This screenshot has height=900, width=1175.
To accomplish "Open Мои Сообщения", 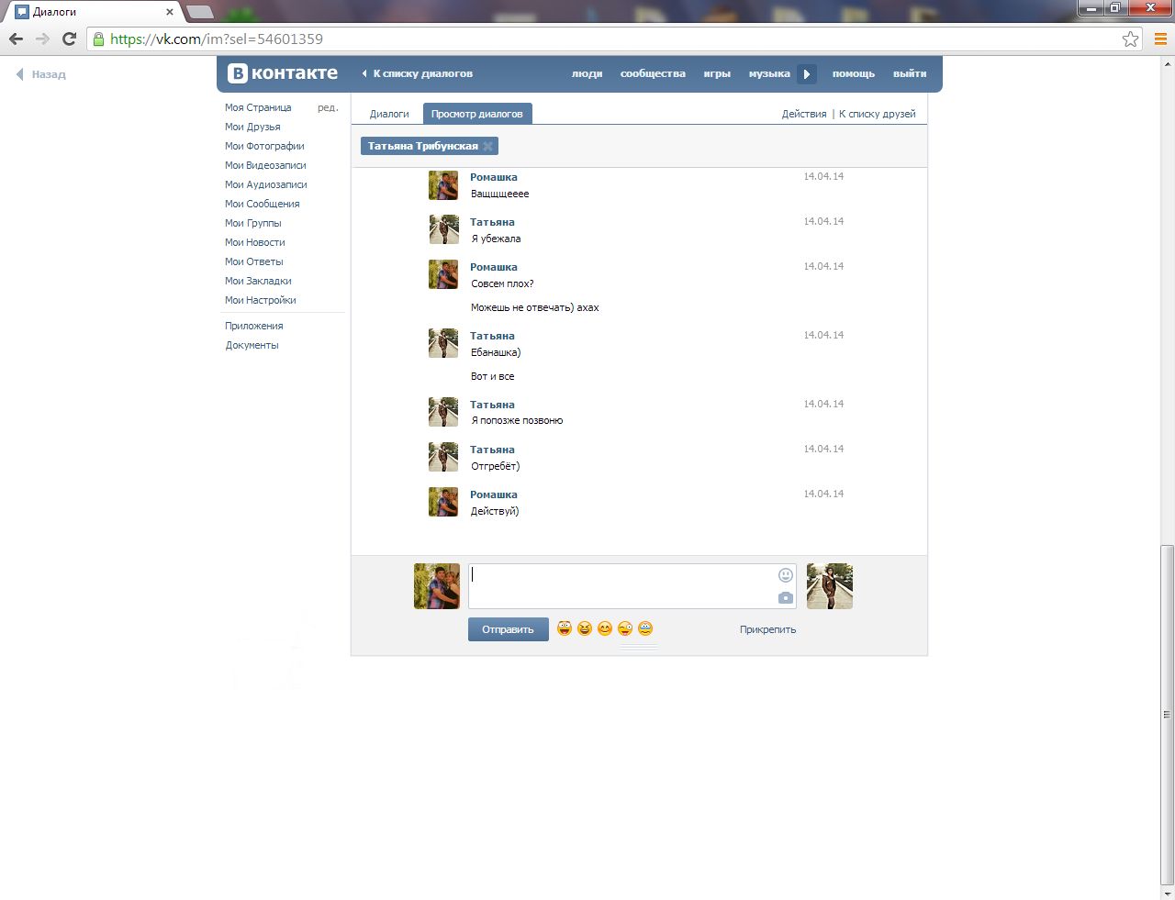I will tap(263, 204).
